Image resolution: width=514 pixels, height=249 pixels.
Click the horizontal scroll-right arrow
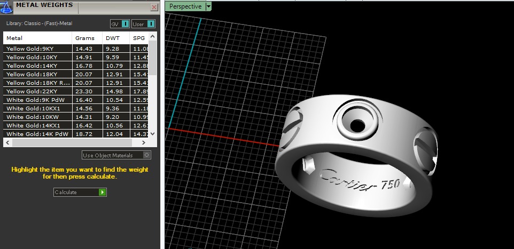point(144,143)
